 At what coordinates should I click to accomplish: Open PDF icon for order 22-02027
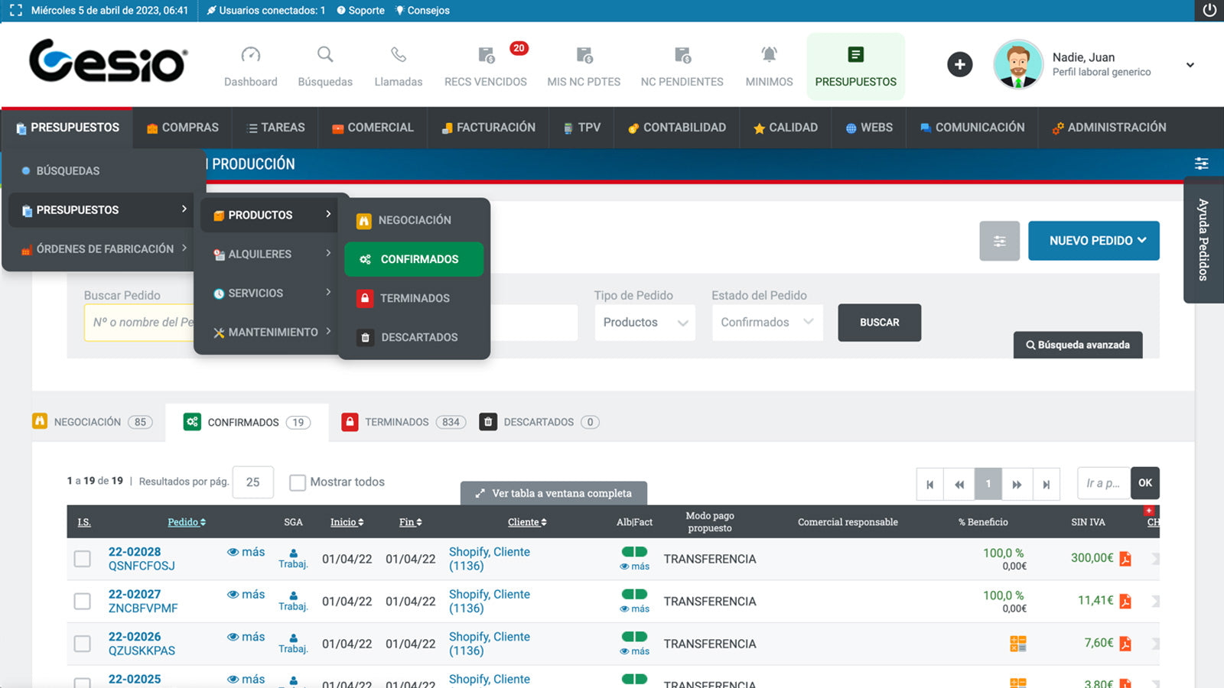click(1125, 601)
